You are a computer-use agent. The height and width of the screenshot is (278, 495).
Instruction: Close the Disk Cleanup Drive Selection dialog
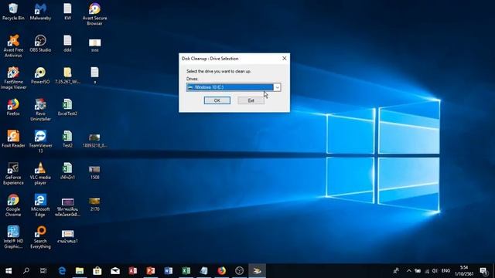tap(284, 59)
